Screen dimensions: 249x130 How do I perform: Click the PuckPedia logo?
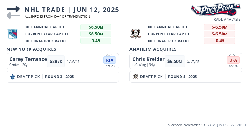click(x=215, y=10)
